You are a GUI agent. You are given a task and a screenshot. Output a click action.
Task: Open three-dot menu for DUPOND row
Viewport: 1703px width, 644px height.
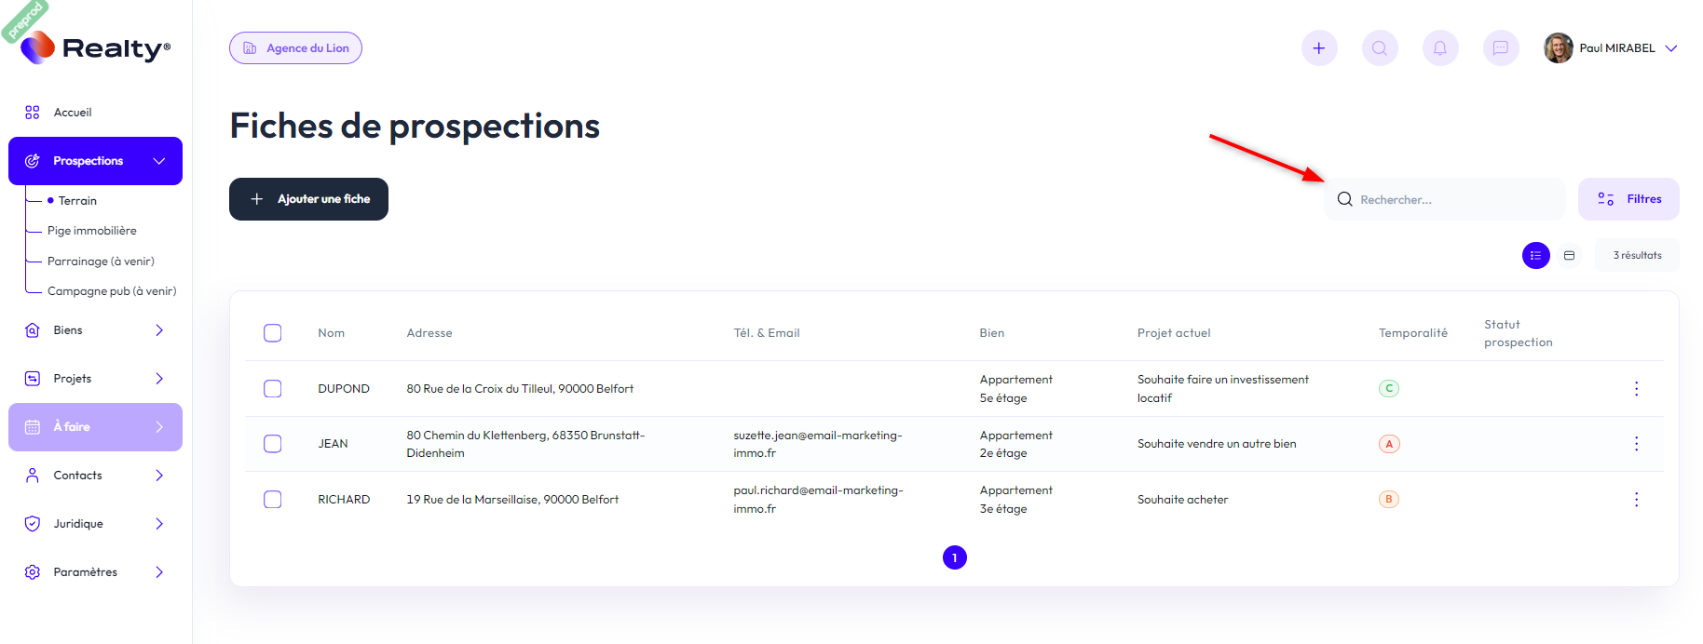pos(1636,389)
